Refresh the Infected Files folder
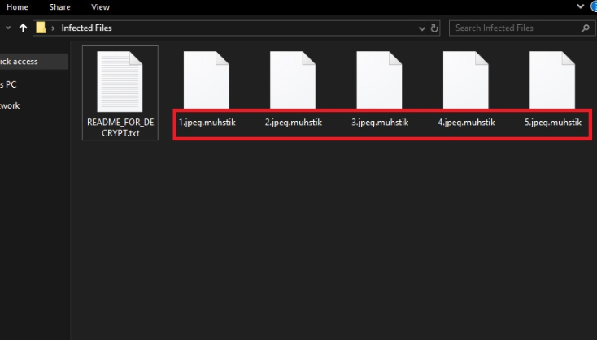This screenshot has height=340, width=597. [434, 28]
